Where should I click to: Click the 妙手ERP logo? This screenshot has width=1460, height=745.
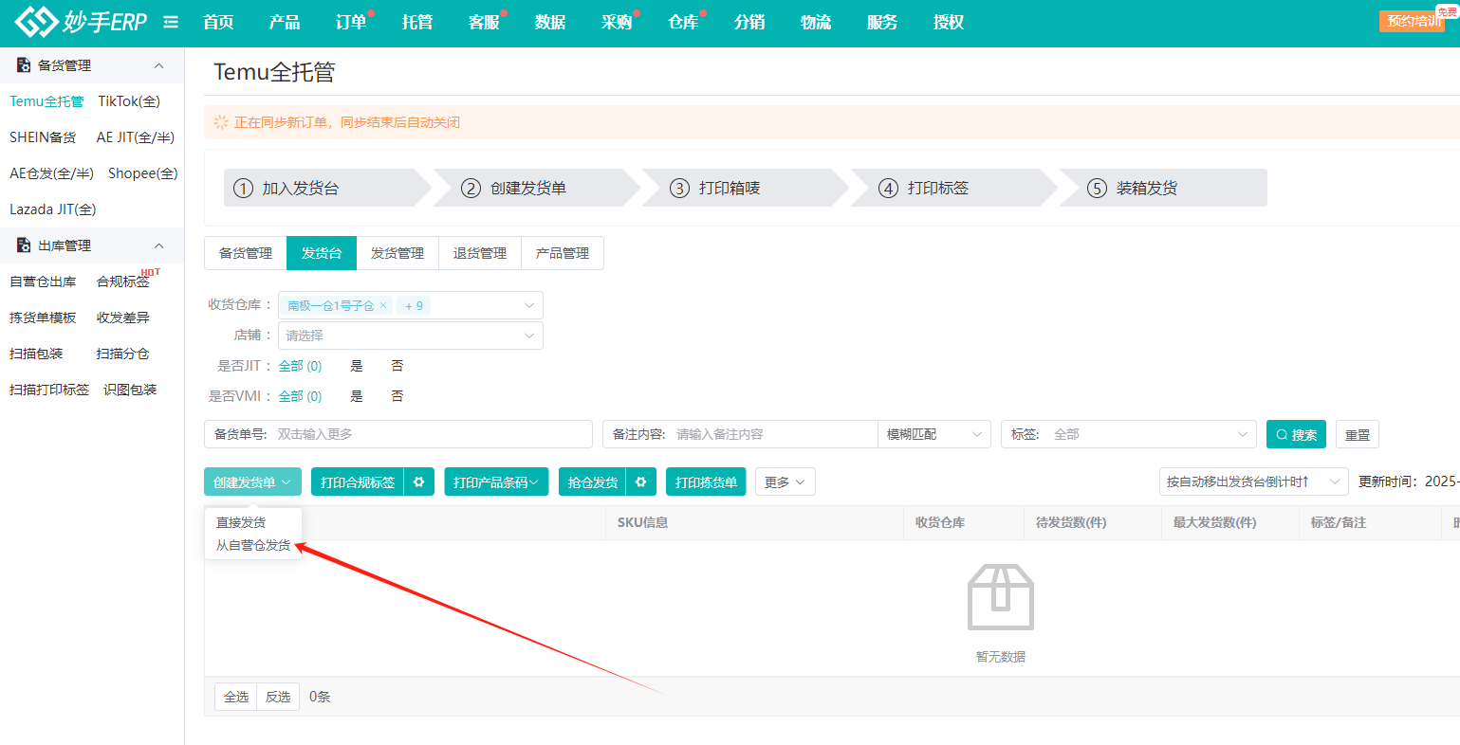point(81,21)
